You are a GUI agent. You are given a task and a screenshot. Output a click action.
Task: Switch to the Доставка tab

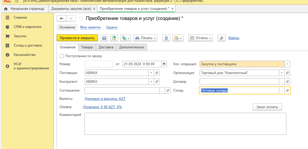[x=106, y=47]
